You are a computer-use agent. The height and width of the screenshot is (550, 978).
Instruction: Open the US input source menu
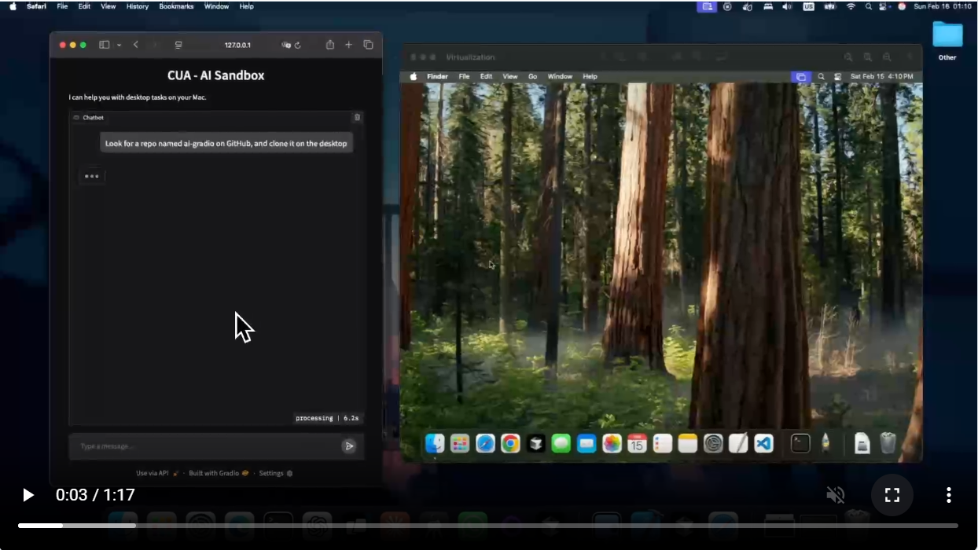pyautogui.click(x=808, y=6)
